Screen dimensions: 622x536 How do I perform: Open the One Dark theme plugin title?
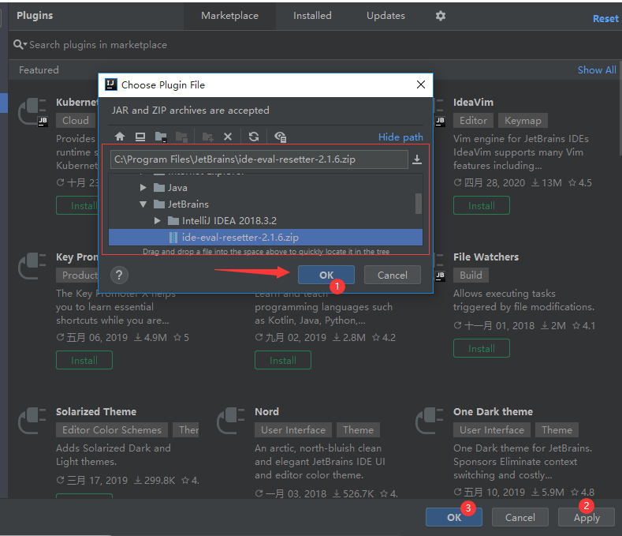(x=493, y=411)
